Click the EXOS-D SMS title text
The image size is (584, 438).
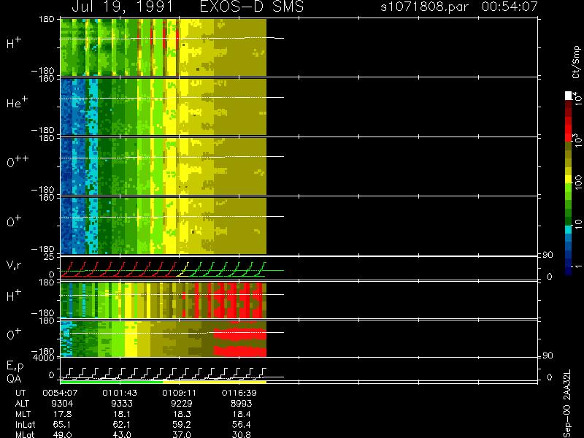[252, 7]
